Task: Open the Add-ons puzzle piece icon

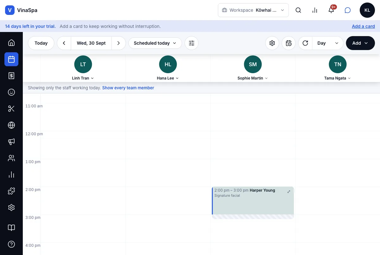Action: click(x=11, y=191)
